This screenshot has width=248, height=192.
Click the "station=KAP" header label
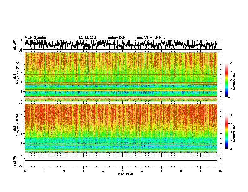(x=116, y=38)
